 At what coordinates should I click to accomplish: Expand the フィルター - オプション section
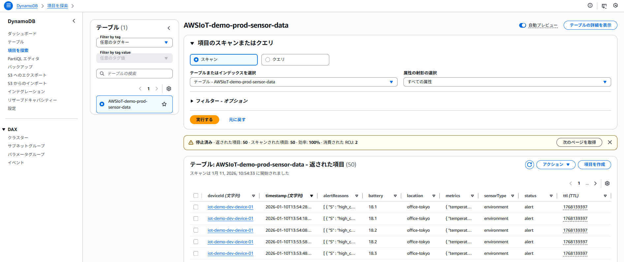tap(192, 101)
